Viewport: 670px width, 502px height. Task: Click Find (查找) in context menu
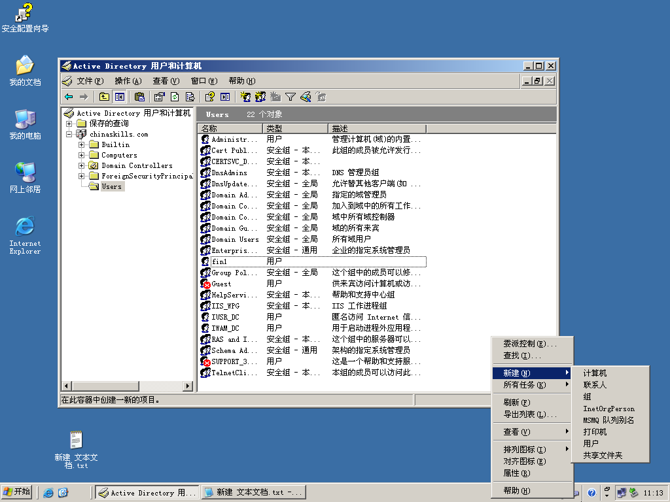(x=531, y=356)
